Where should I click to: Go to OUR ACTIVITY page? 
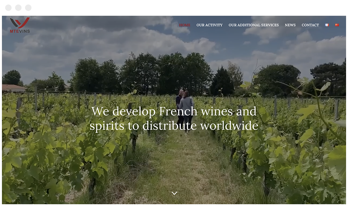coord(209,25)
